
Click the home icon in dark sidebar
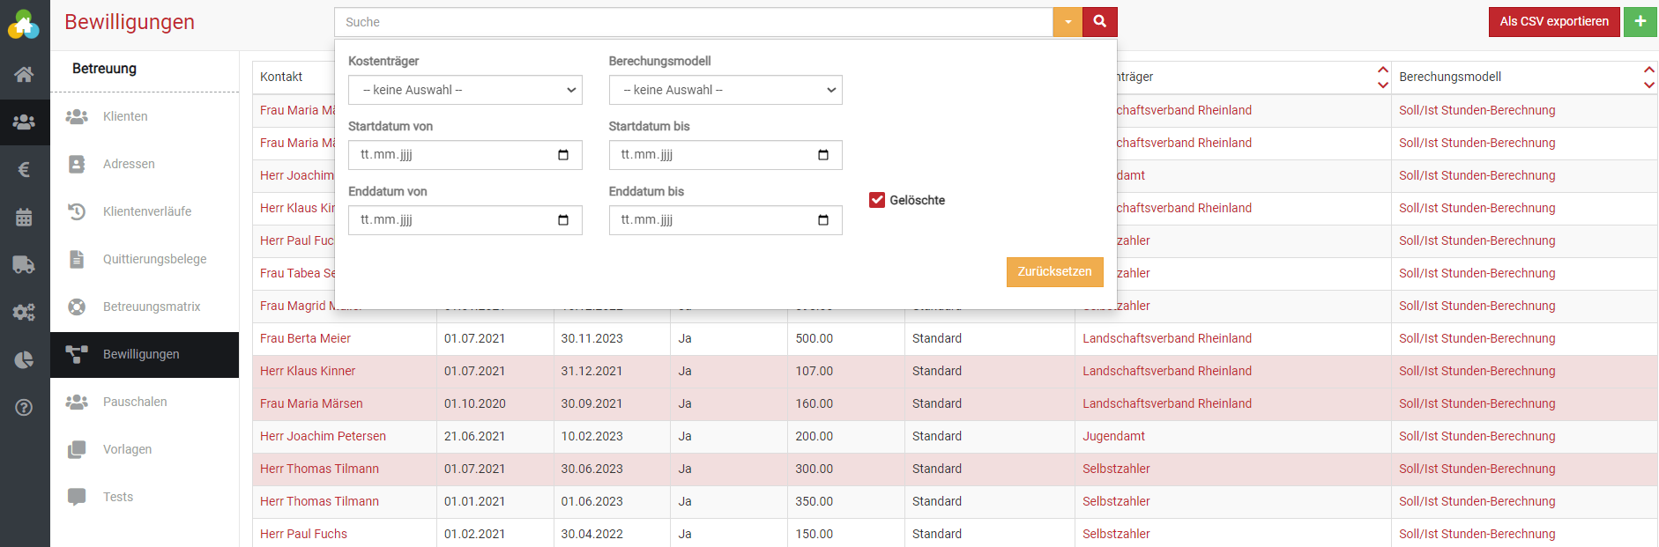pos(24,75)
